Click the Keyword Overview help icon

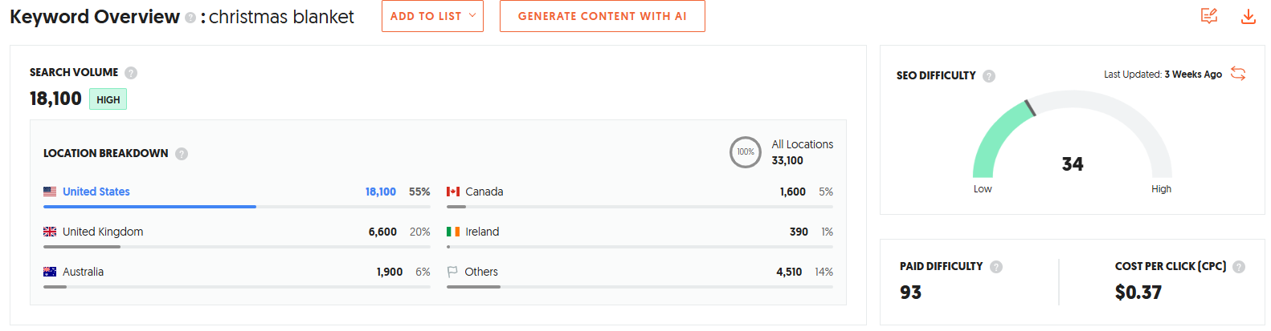click(190, 18)
